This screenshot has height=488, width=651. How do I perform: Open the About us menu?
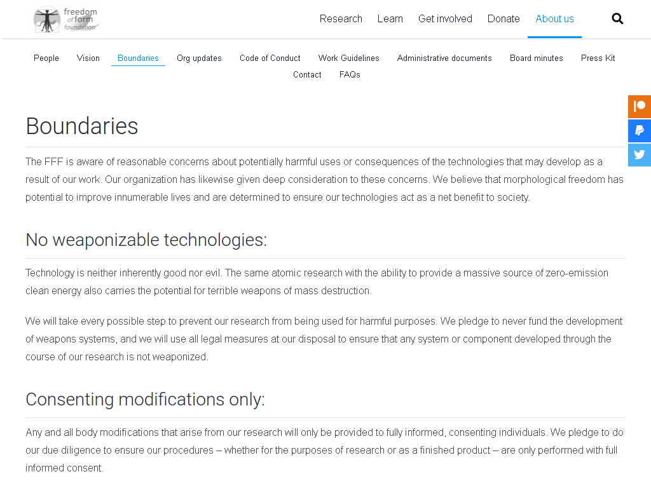tap(554, 18)
